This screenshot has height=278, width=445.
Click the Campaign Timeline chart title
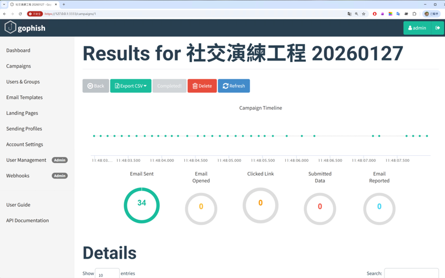pos(261,108)
